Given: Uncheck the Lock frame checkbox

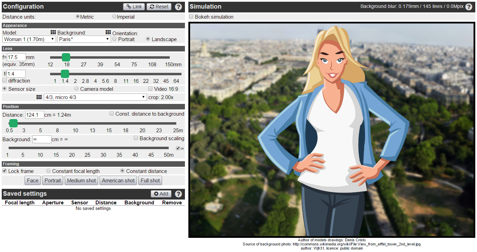Looking at the screenshot, I should tap(5, 171).
